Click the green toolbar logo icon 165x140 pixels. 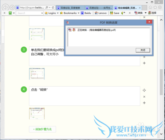point(10,13)
